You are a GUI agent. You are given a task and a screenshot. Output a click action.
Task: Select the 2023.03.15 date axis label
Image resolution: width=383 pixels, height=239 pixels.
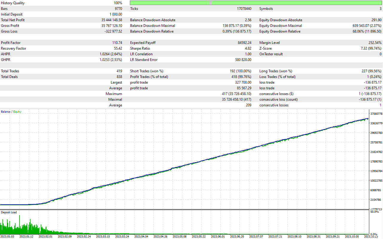click(x=103, y=236)
